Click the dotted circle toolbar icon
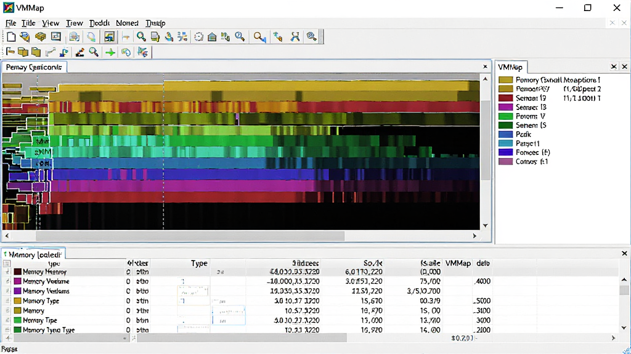This screenshot has width=631, height=354. tap(198, 37)
